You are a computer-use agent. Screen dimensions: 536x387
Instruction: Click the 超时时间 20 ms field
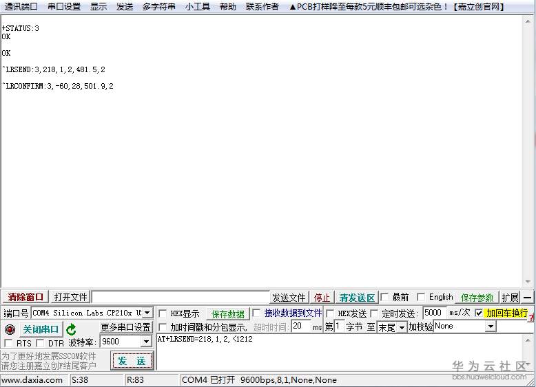[301, 327]
